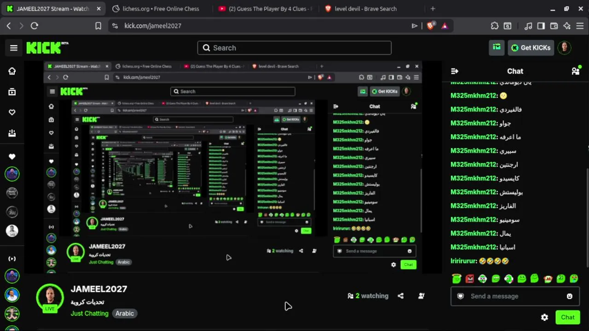The image size is (589, 331).
Task: Send the halo angel emote
Action: click(456, 279)
